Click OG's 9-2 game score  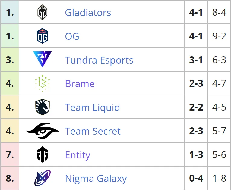pos(219,36)
